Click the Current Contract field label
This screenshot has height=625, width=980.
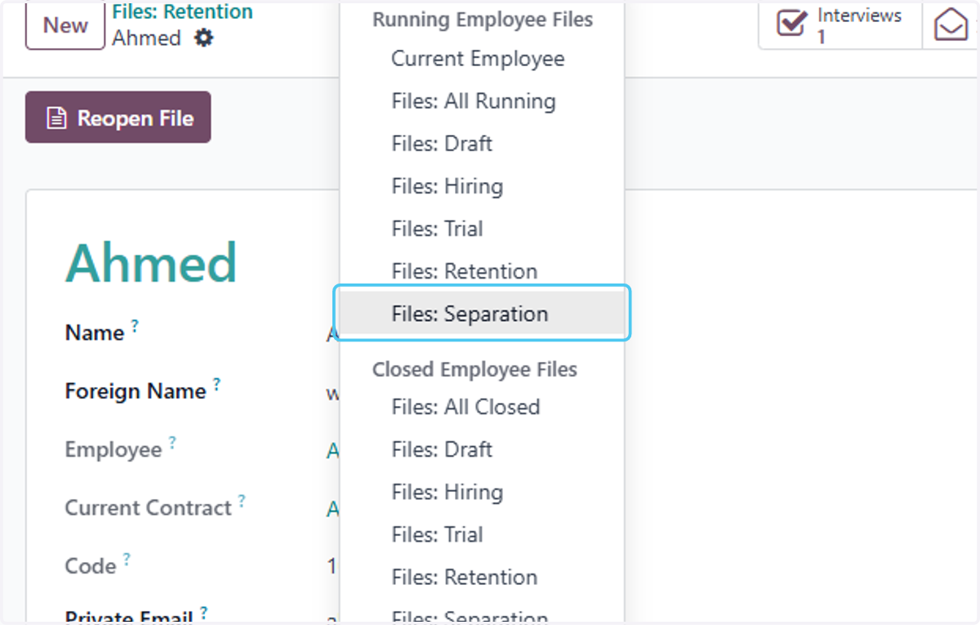pos(149,508)
